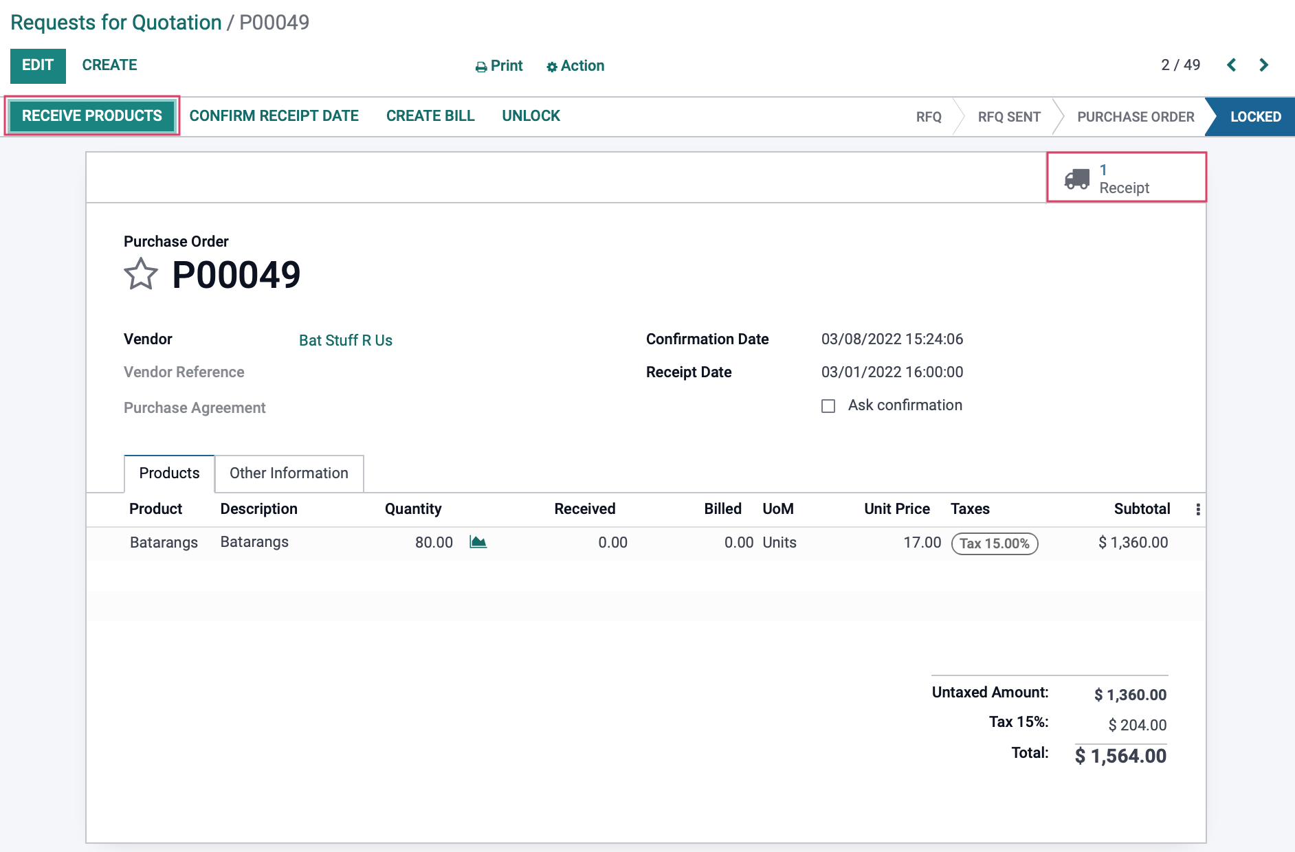Click the quantity value 80.00
The image size is (1295, 852).
click(434, 543)
